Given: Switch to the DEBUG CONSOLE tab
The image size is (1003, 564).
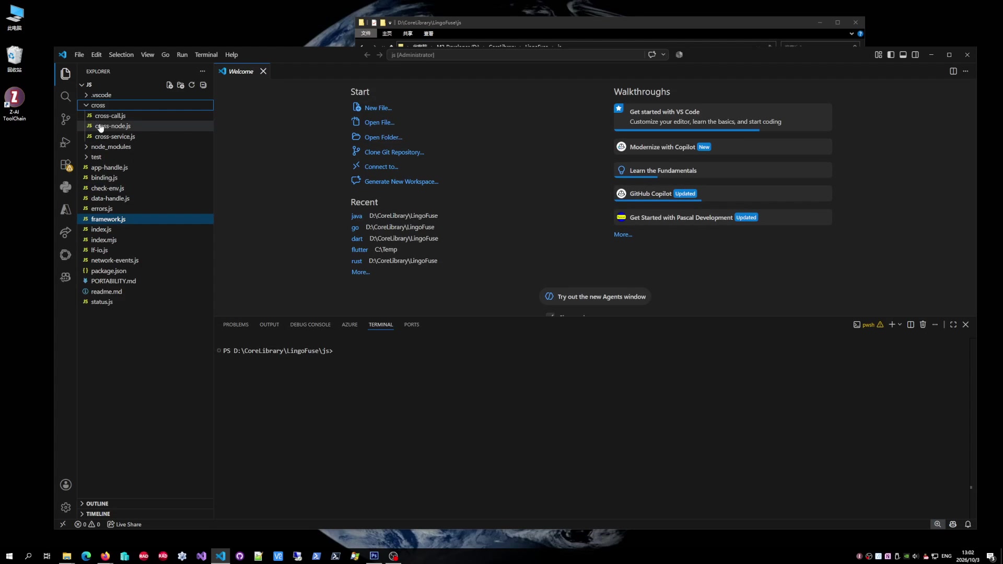Looking at the screenshot, I should pos(310,324).
